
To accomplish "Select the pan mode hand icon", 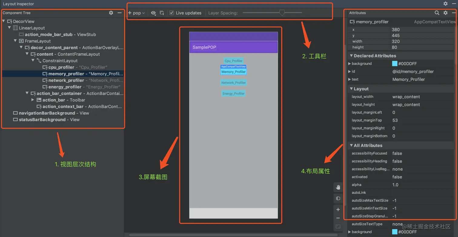I will click(x=338, y=187).
